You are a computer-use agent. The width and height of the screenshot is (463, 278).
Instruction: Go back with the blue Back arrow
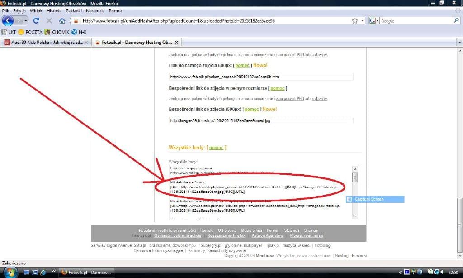tap(8, 21)
